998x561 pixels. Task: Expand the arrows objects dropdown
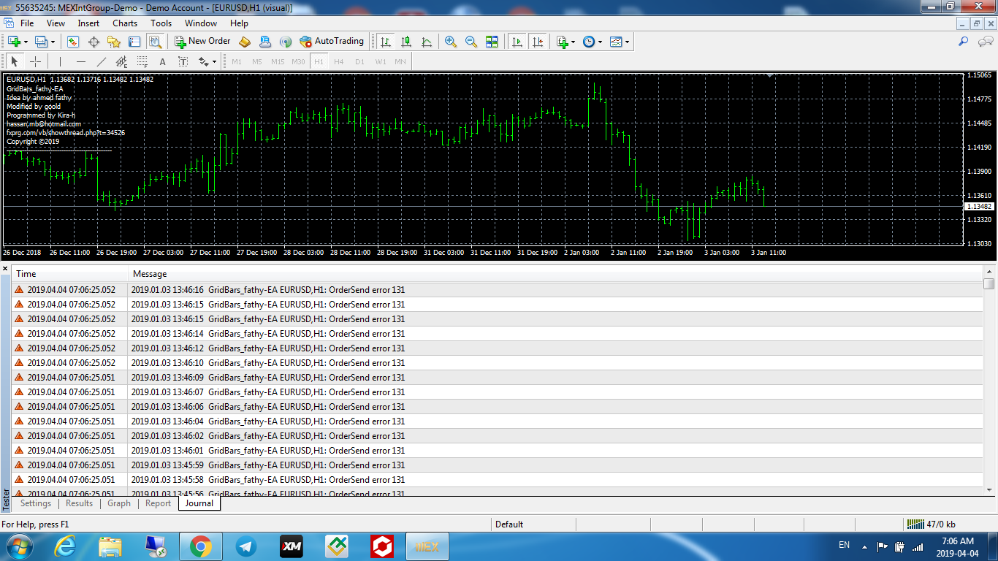tap(213, 62)
